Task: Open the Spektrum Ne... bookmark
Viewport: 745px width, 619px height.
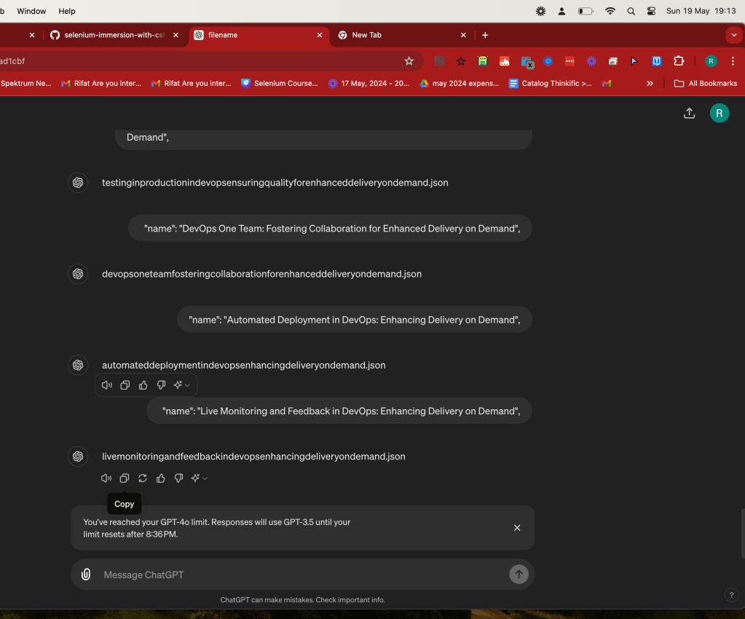Action: 25,83
